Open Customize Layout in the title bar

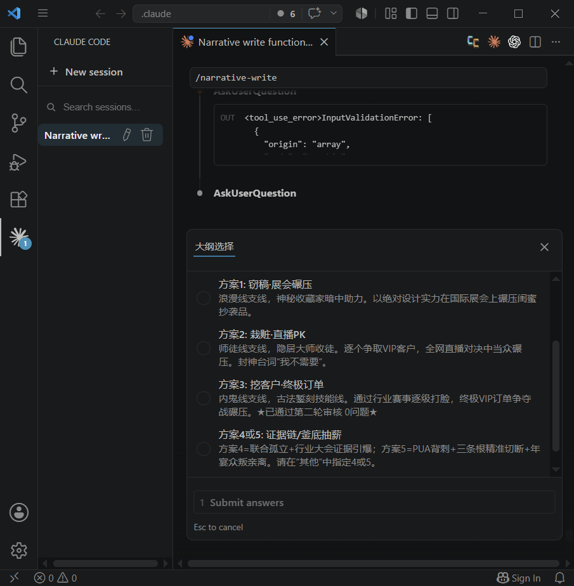point(391,13)
